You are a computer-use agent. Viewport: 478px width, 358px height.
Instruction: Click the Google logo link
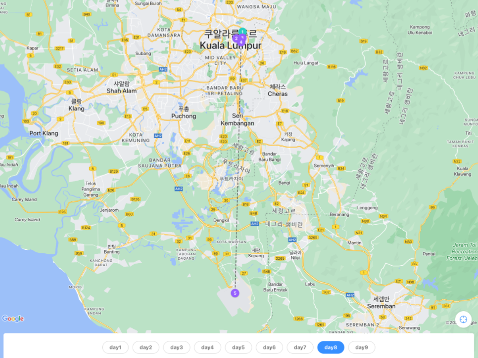(13, 318)
